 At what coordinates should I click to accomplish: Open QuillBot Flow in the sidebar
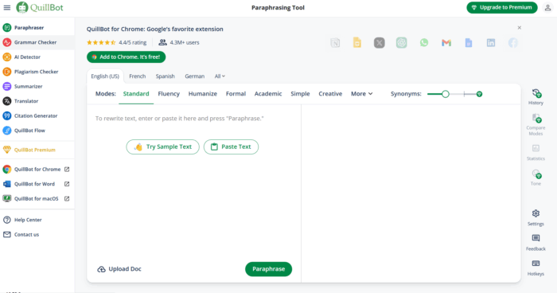[37, 131]
